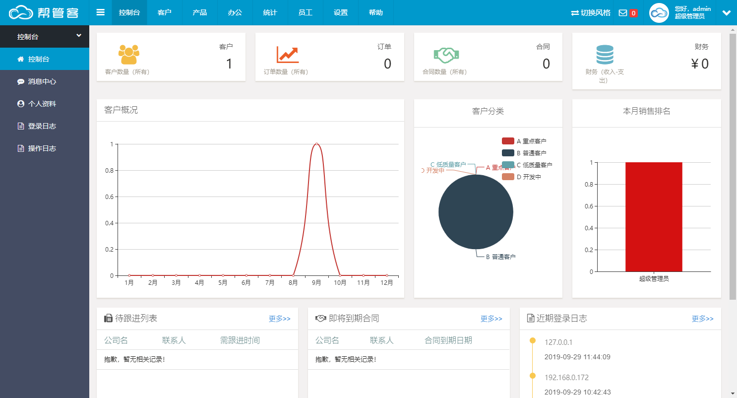Viewport: 737px width, 398px height.
Task: Click the 切换风格 swap arrows icon
Action: (575, 13)
